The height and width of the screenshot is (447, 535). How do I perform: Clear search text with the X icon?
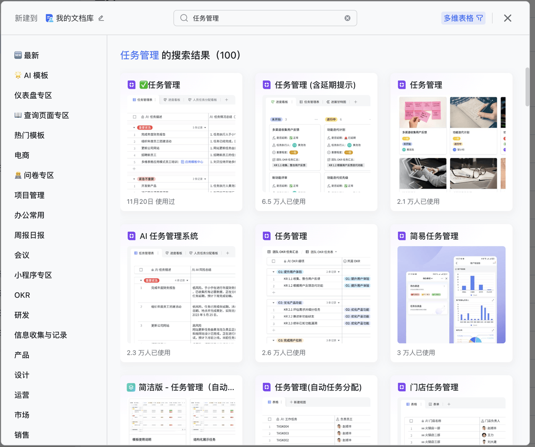click(x=347, y=18)
